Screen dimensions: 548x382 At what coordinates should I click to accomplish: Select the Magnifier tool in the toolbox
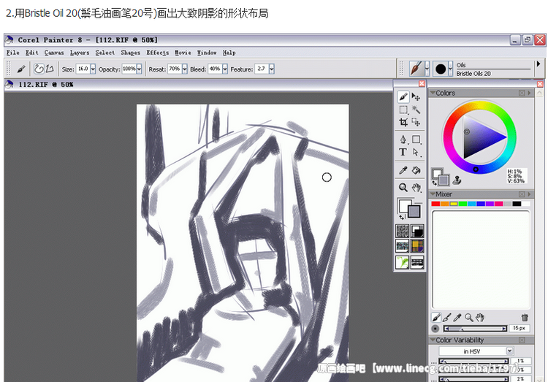coord(403,188)
